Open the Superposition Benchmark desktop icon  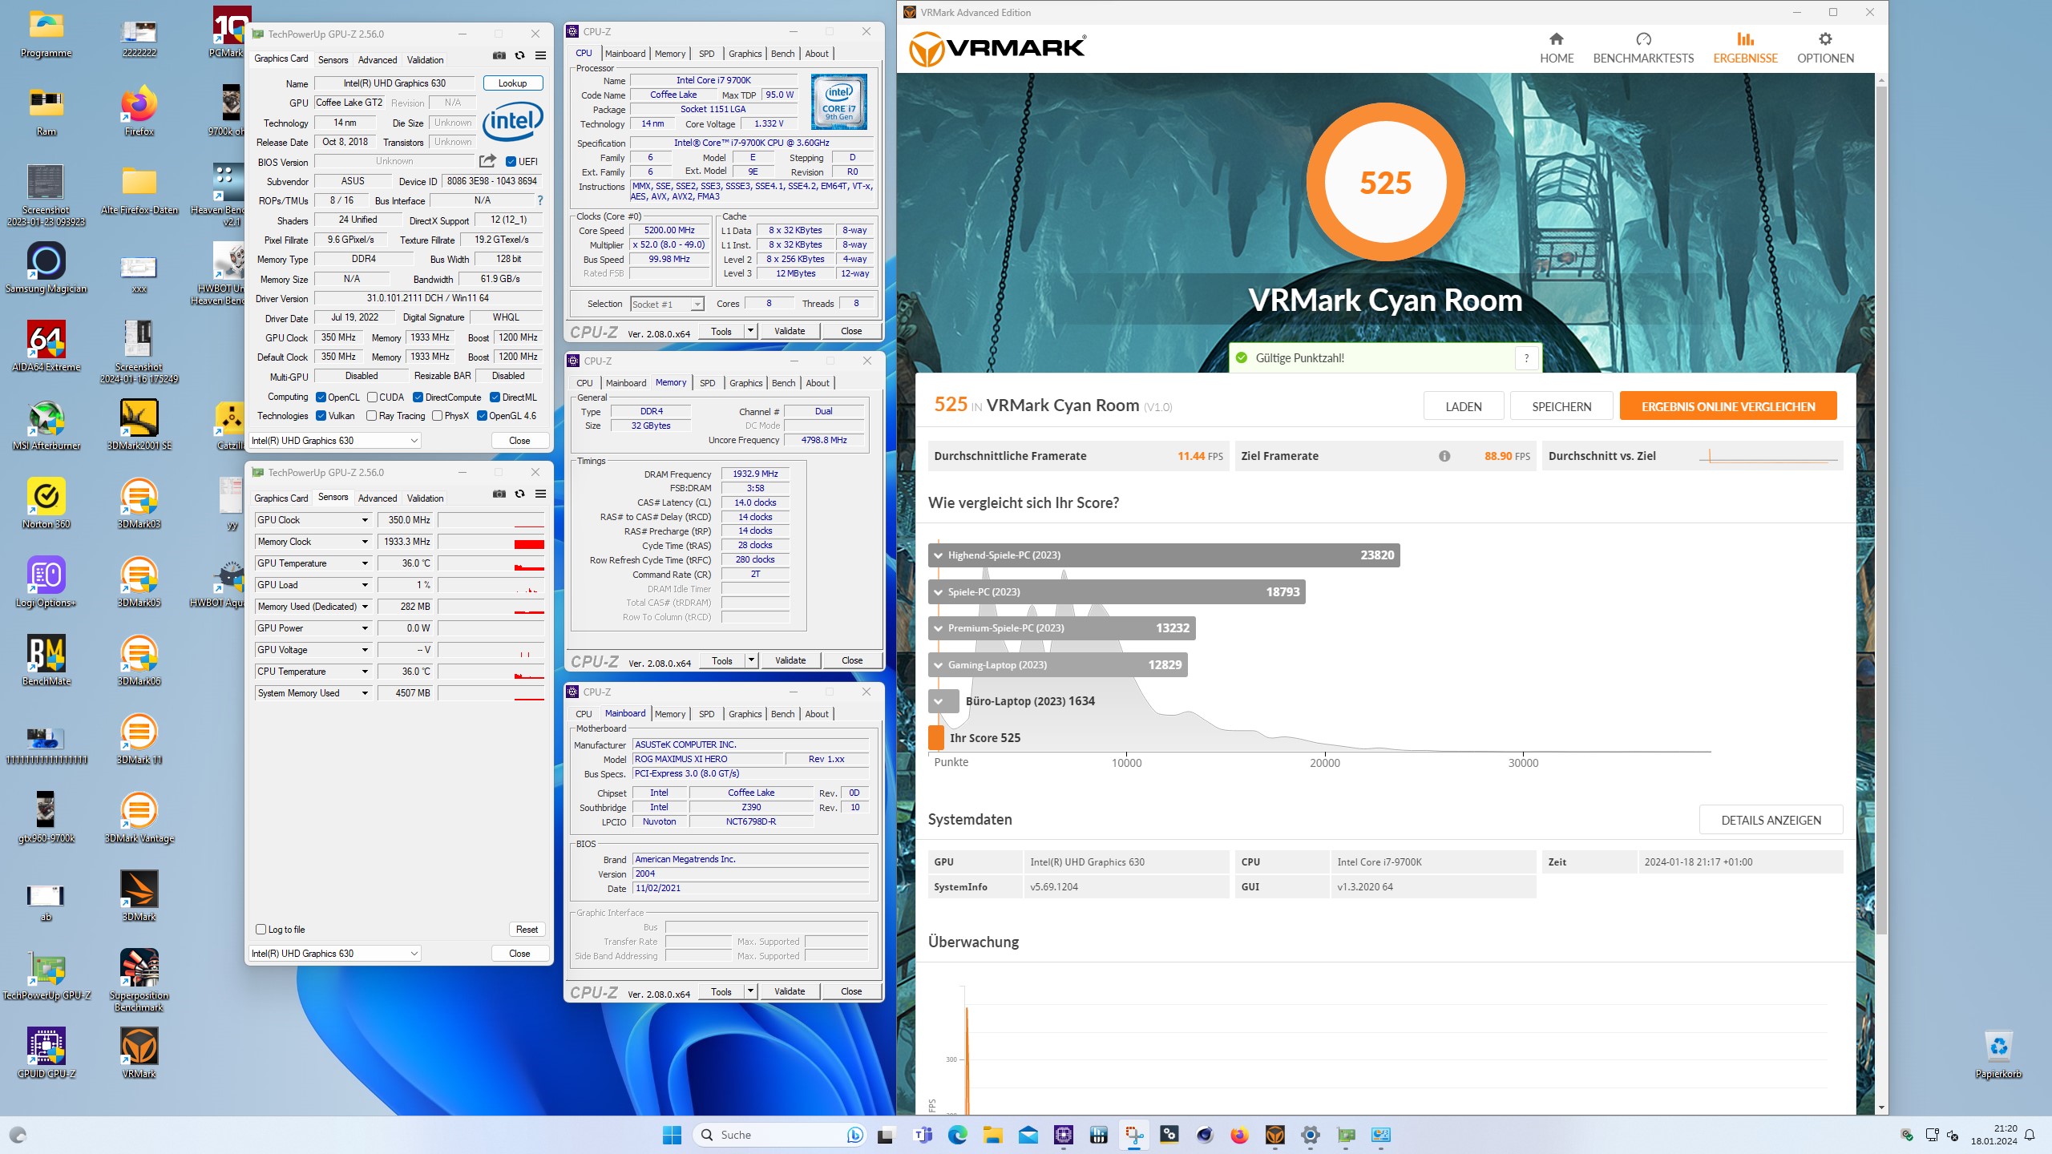pos(139,980)
